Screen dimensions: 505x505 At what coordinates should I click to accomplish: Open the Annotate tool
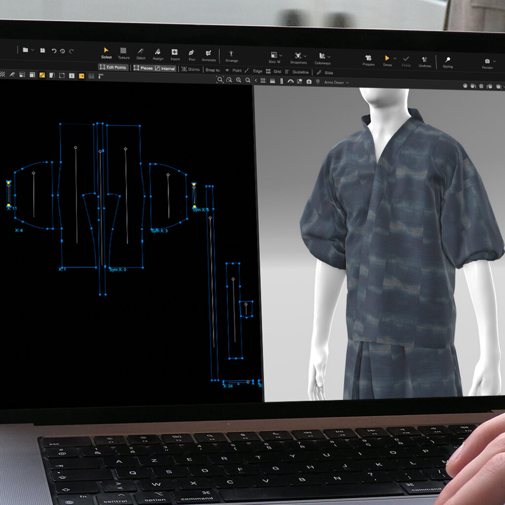[x=209, y=55]
